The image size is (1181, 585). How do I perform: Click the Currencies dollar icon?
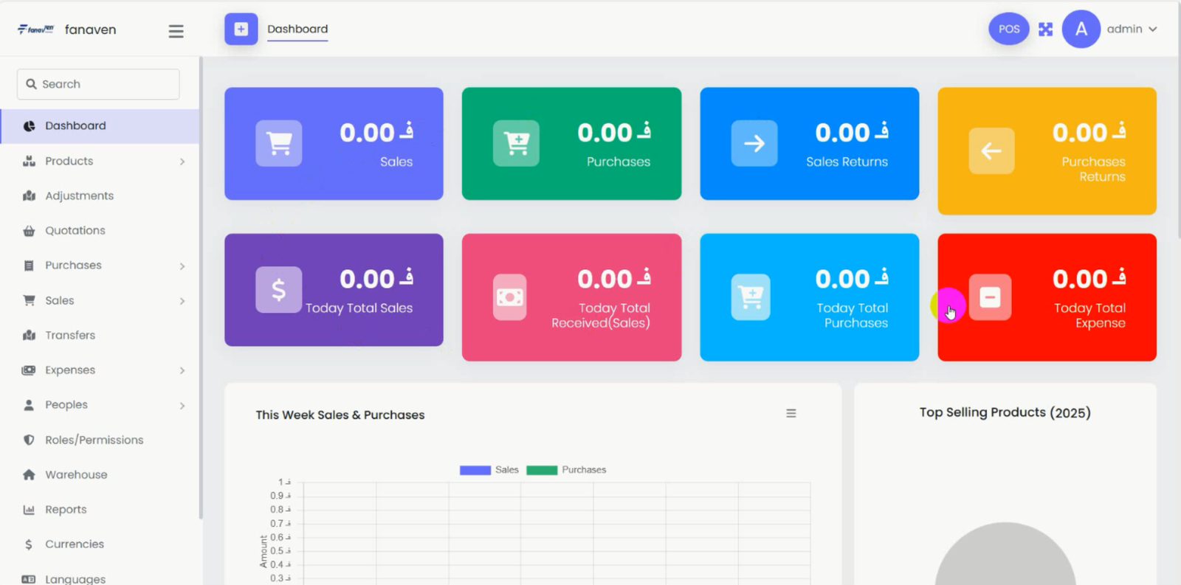pos(29,544)
